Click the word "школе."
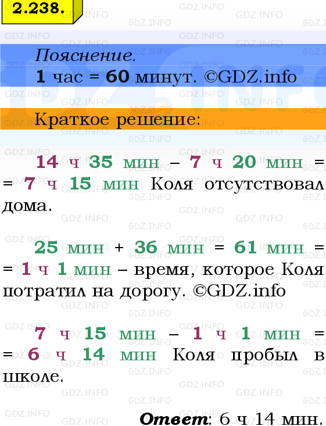 (33, 376)
